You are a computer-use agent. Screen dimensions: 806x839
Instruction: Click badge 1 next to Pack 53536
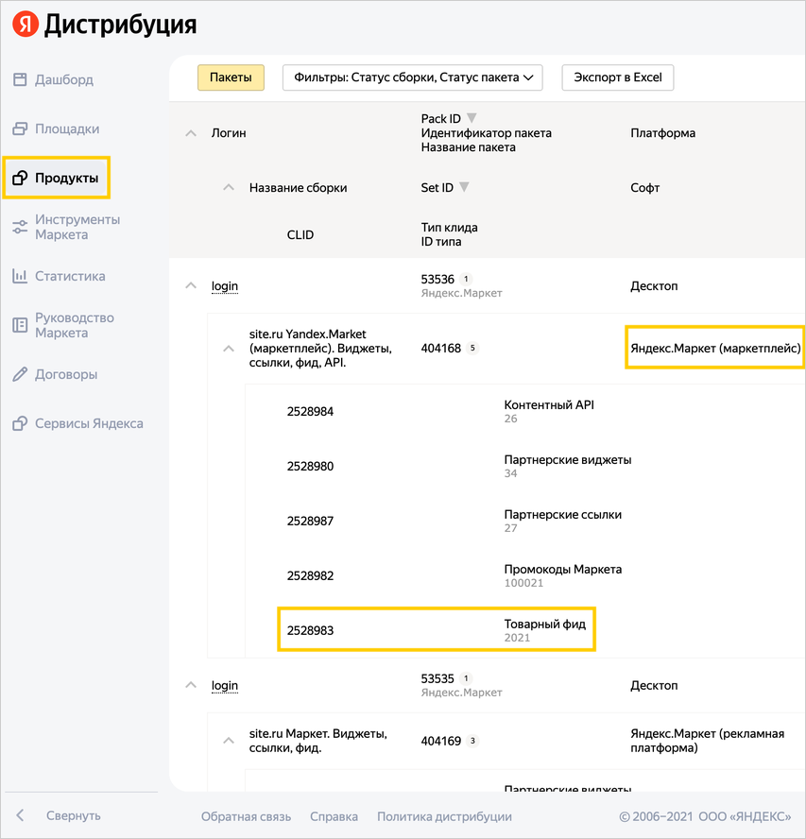point(466,279)
